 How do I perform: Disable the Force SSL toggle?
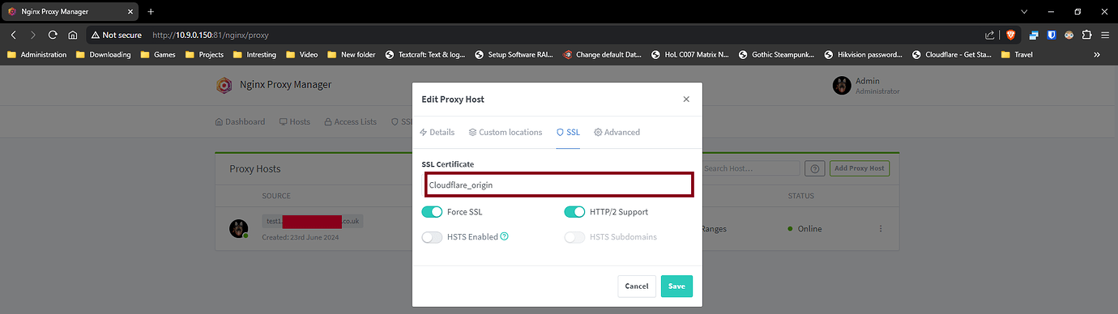pyautogui.click(x=432, y=212)
